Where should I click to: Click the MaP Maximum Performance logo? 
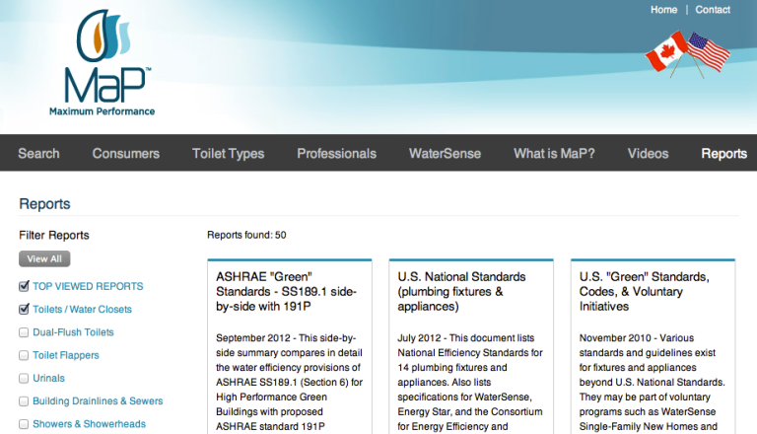tap(102, 65)
